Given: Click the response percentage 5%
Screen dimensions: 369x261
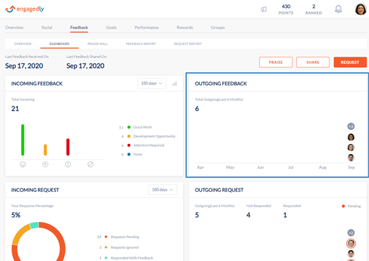Looking at the screenshot, I should click(x=15, y=215).
